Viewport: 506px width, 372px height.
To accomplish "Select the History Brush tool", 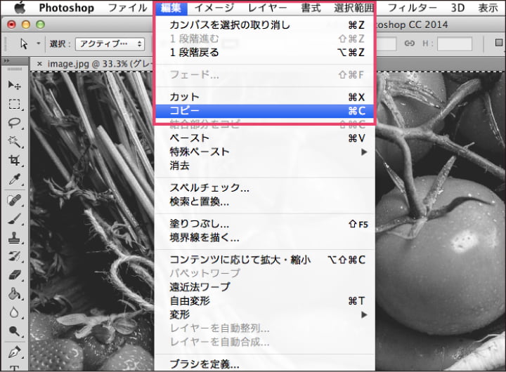I will click(x=14, y=257).
